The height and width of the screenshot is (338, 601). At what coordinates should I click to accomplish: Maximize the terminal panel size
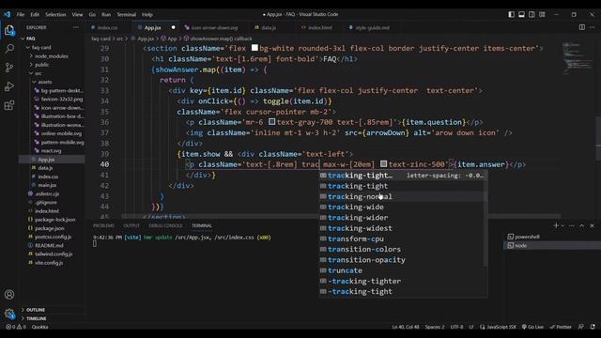click(x=582, y=225)
